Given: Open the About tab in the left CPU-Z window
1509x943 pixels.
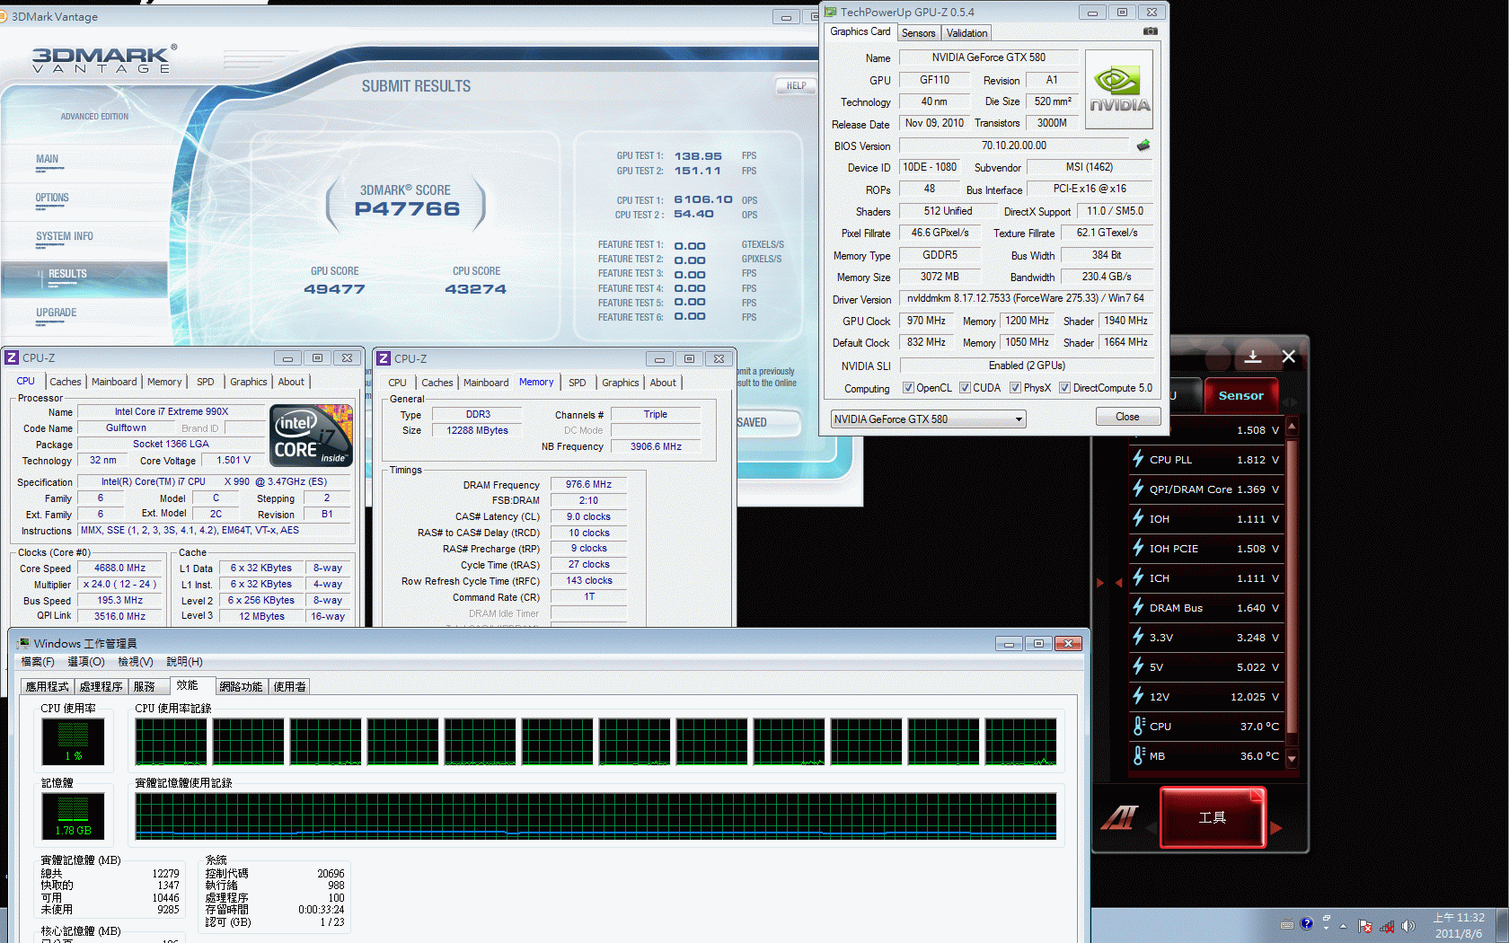Looking at the screenshot, I should pyautogui.click(x=291, y=382).
